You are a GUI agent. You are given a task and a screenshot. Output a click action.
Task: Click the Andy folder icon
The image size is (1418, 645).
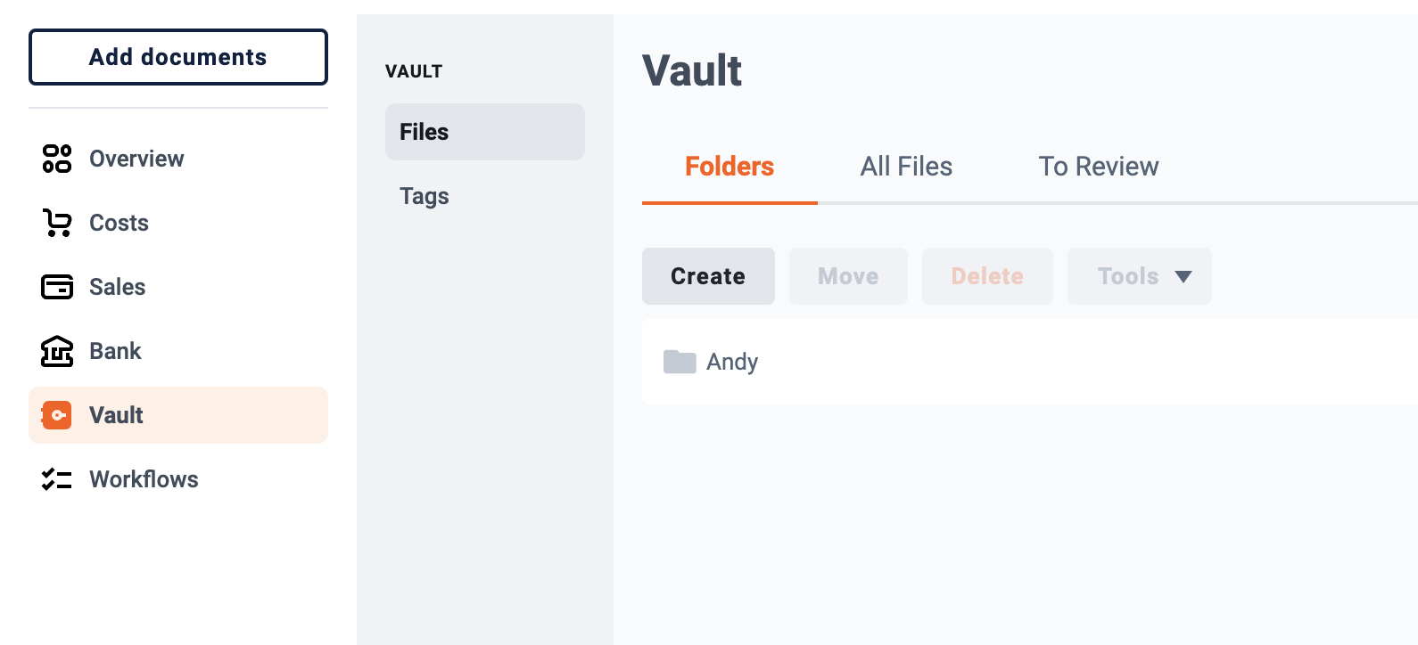click(680, 362)
